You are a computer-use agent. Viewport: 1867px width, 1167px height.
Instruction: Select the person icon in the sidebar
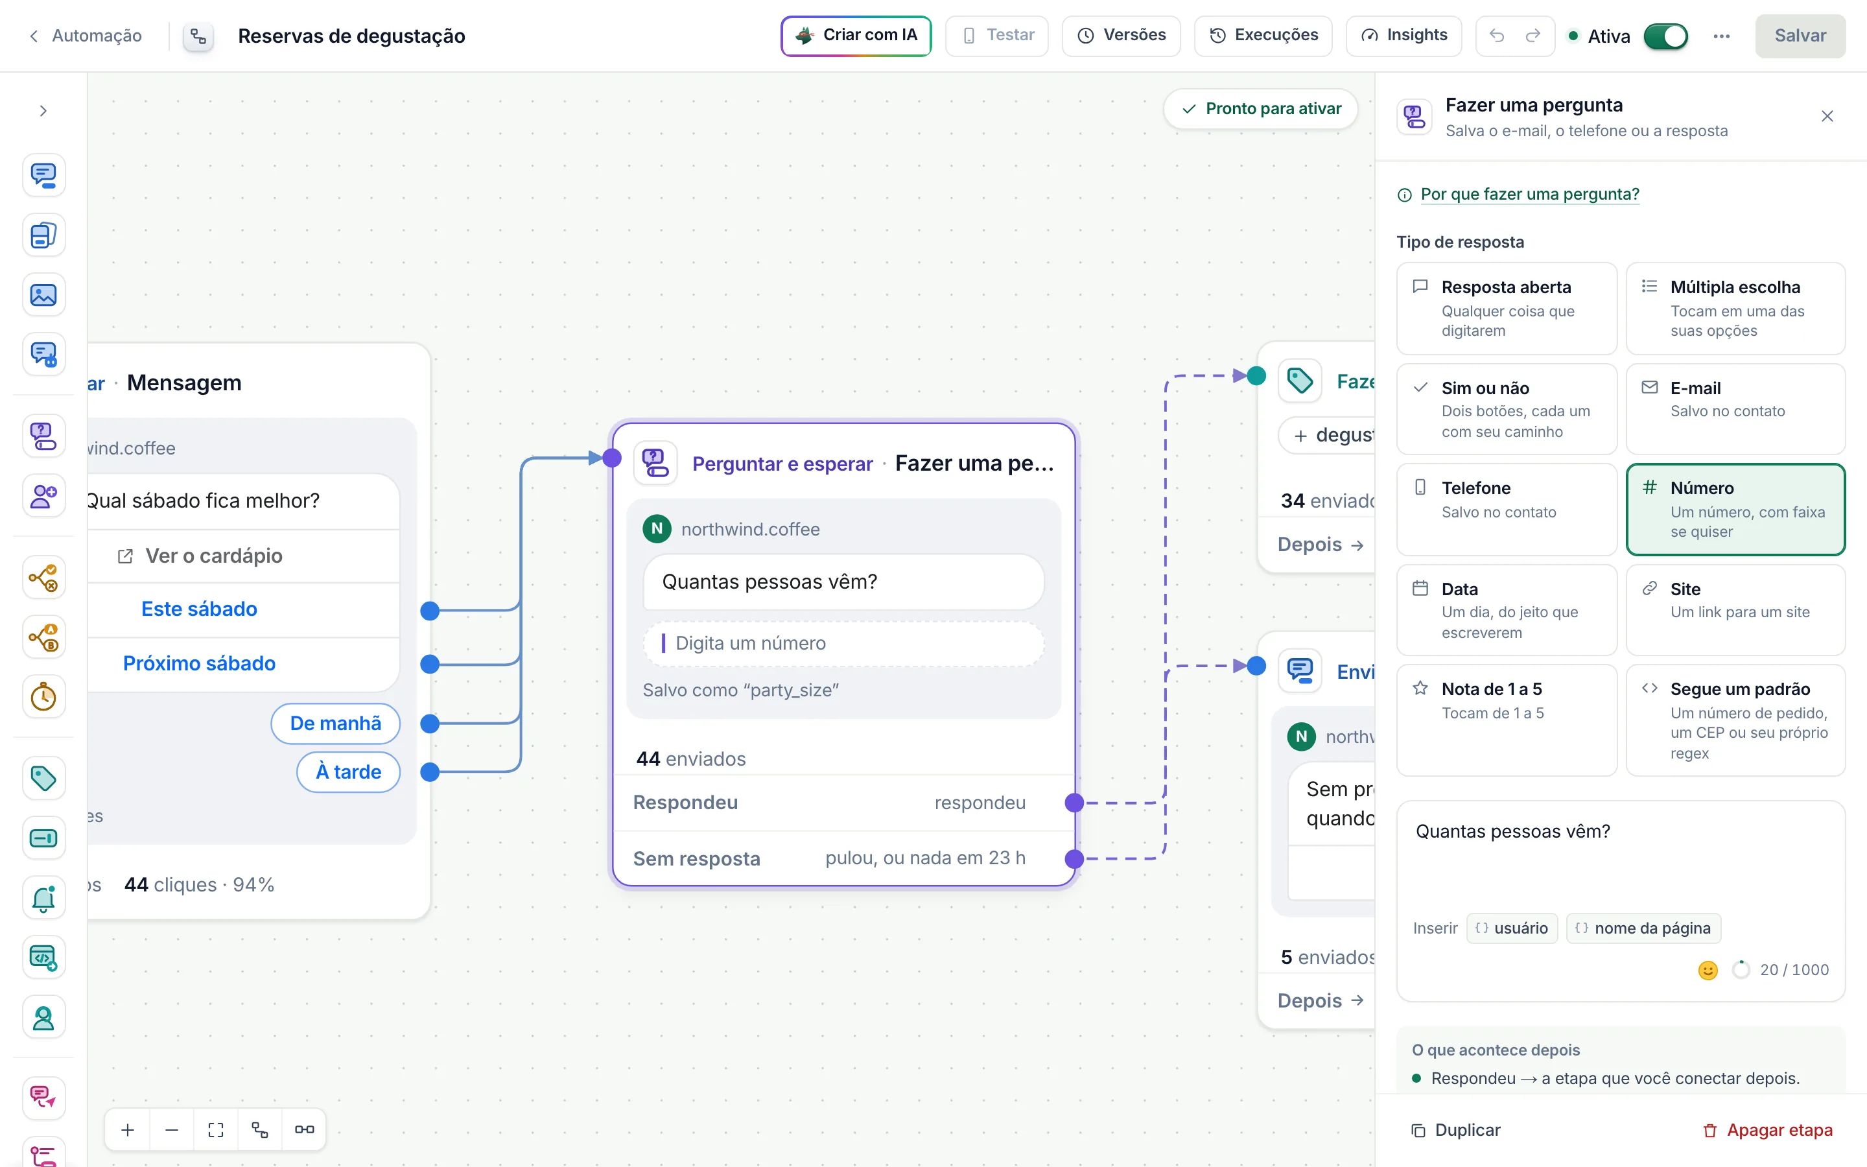coord(43,1018)
